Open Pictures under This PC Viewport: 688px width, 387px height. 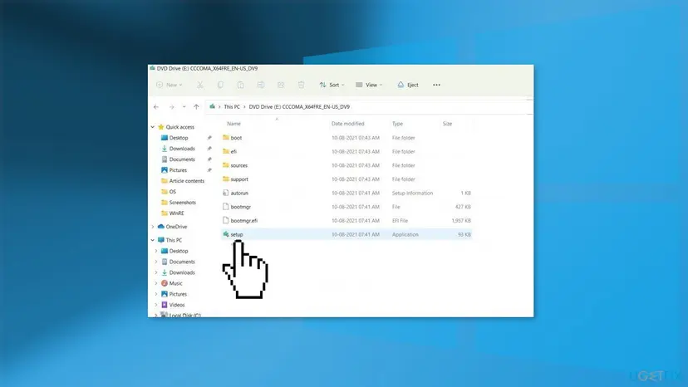[178, 294]
